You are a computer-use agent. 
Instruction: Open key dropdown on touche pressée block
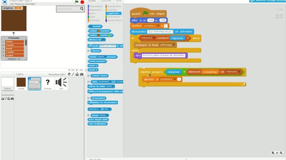[x=105, y=57]
